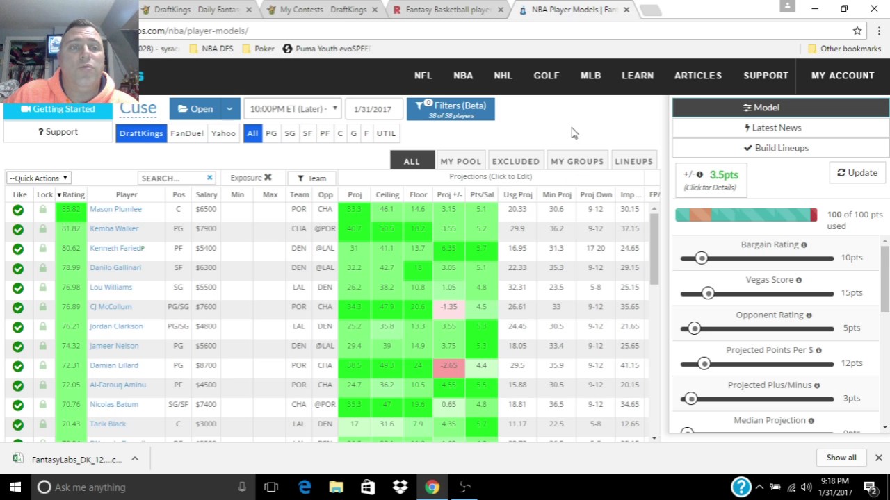
Task: Expand the Latest News section
Action: pos(781,128)
